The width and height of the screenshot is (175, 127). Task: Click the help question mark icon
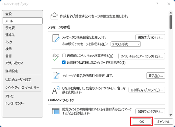[157, 4]
